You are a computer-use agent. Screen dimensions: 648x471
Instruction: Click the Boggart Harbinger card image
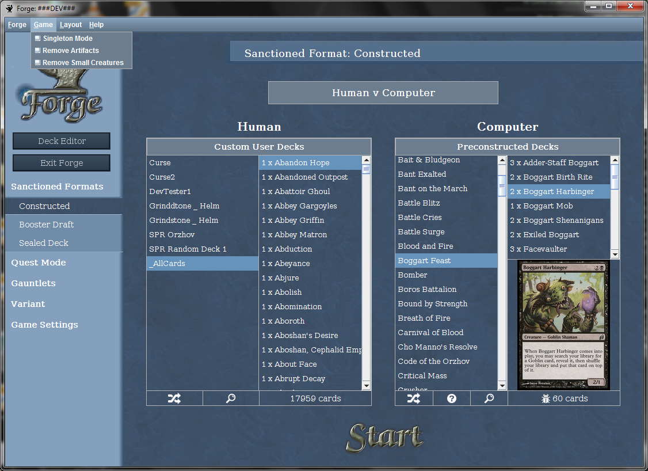(x=563, y=325)
